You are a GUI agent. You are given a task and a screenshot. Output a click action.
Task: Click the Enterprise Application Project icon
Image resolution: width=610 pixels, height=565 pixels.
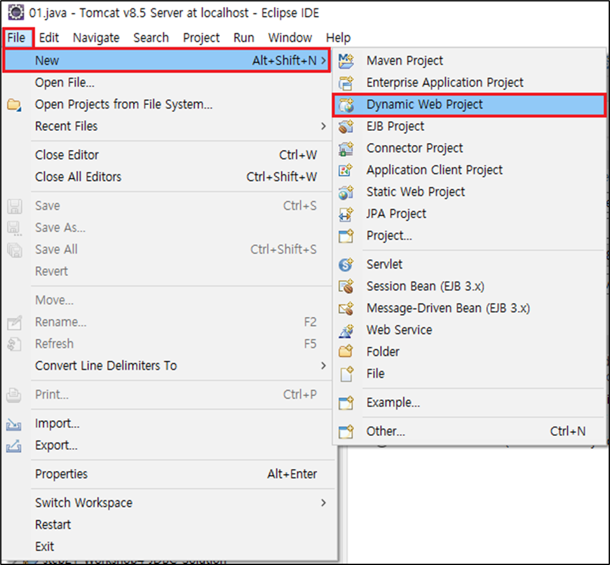pyautogui.click(x=346, y=83)
